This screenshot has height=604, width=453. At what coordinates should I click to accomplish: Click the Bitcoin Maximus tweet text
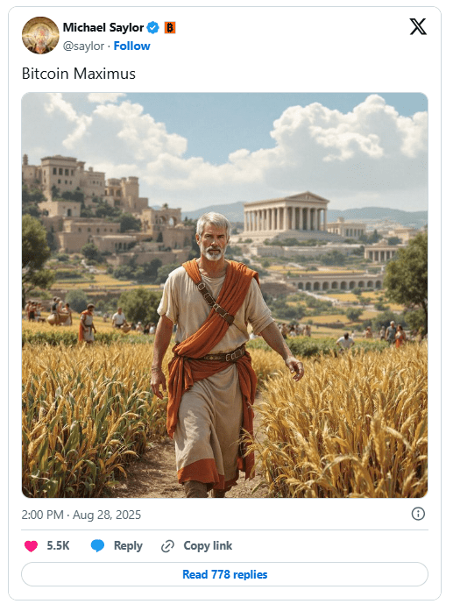coord(79,74)
